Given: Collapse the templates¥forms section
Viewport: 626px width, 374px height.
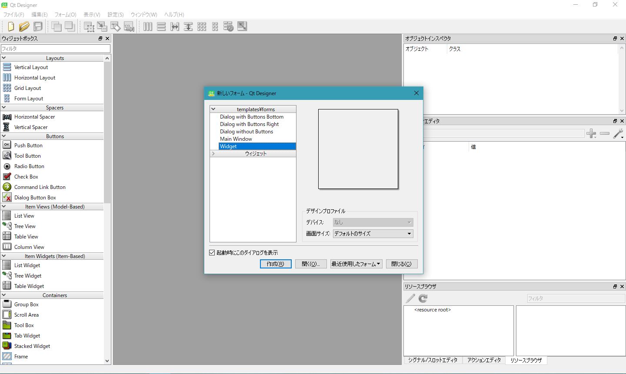Looking at the screenshot, I should 213,109.
